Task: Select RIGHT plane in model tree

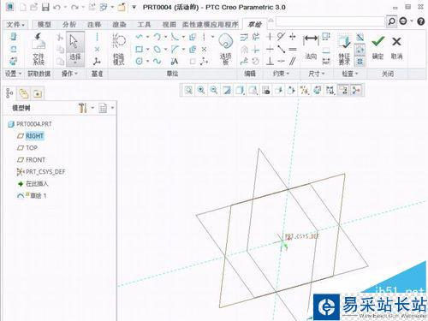Action: pyautogui.click(x=31, y=136)
